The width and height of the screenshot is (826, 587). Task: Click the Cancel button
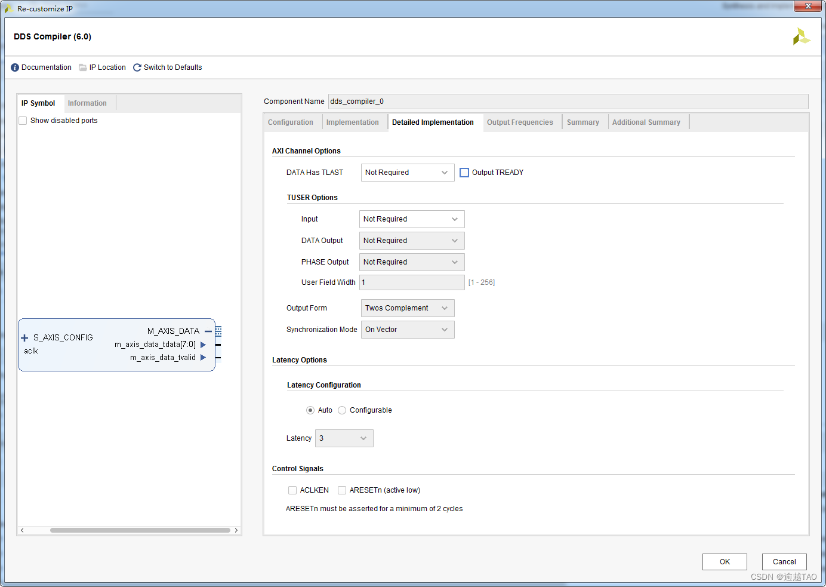pos(784,562)
